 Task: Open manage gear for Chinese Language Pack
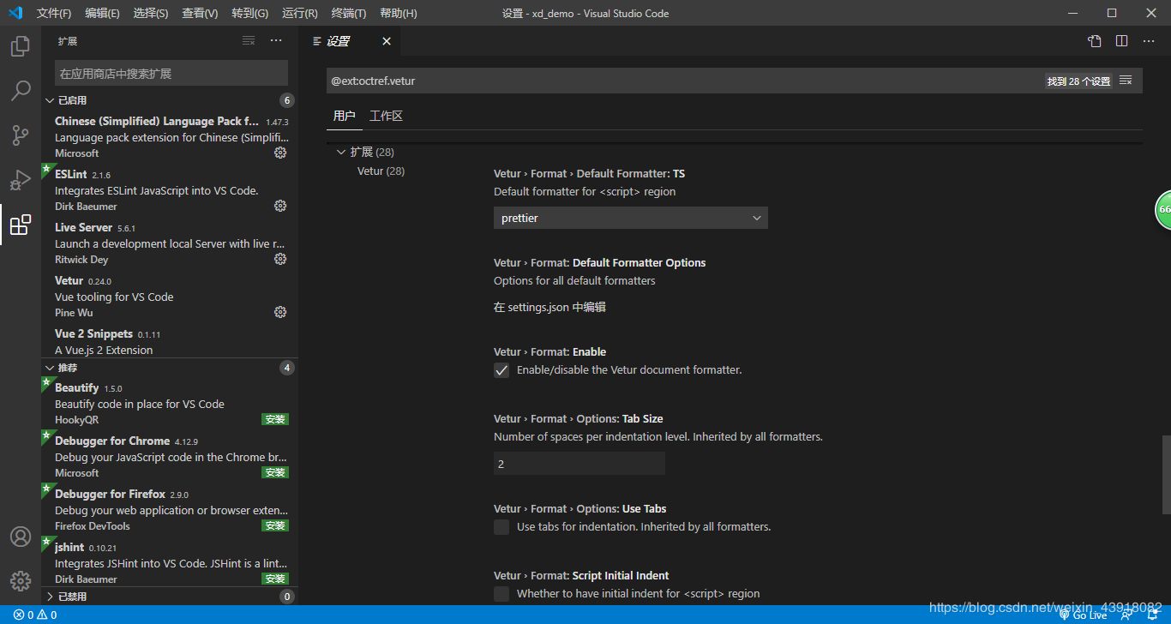coord(280,153)
